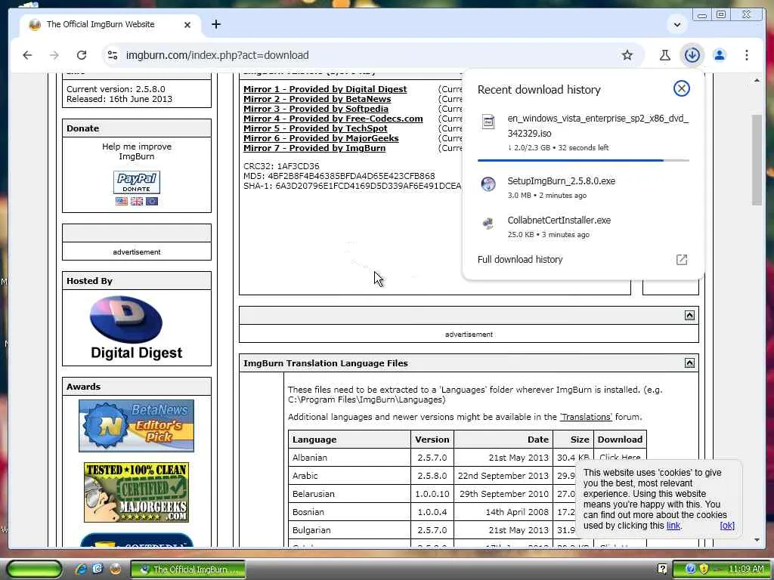The height and width of the screenshot is (580, 774).
Task: Expand the tab search dropdown
Action: (x=676, y=24)
